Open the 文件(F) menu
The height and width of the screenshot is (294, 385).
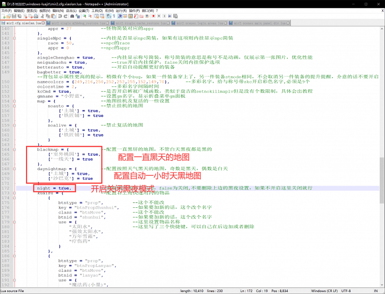click(7, 10)
